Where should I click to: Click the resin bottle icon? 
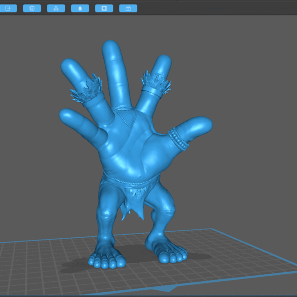pos(80,8)
